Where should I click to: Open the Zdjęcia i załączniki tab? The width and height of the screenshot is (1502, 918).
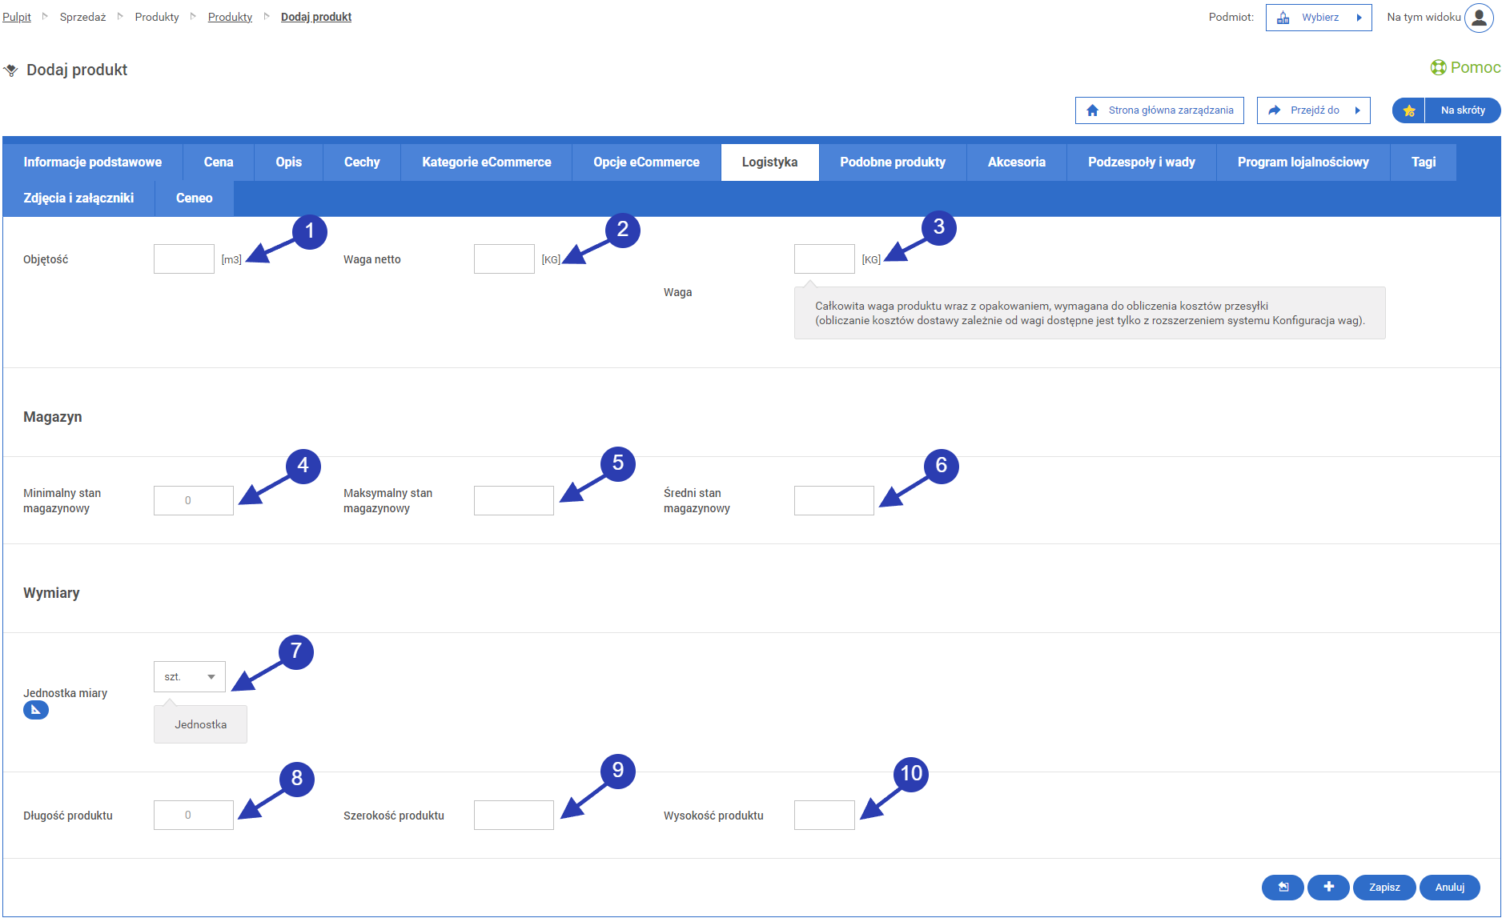[78, 198]
